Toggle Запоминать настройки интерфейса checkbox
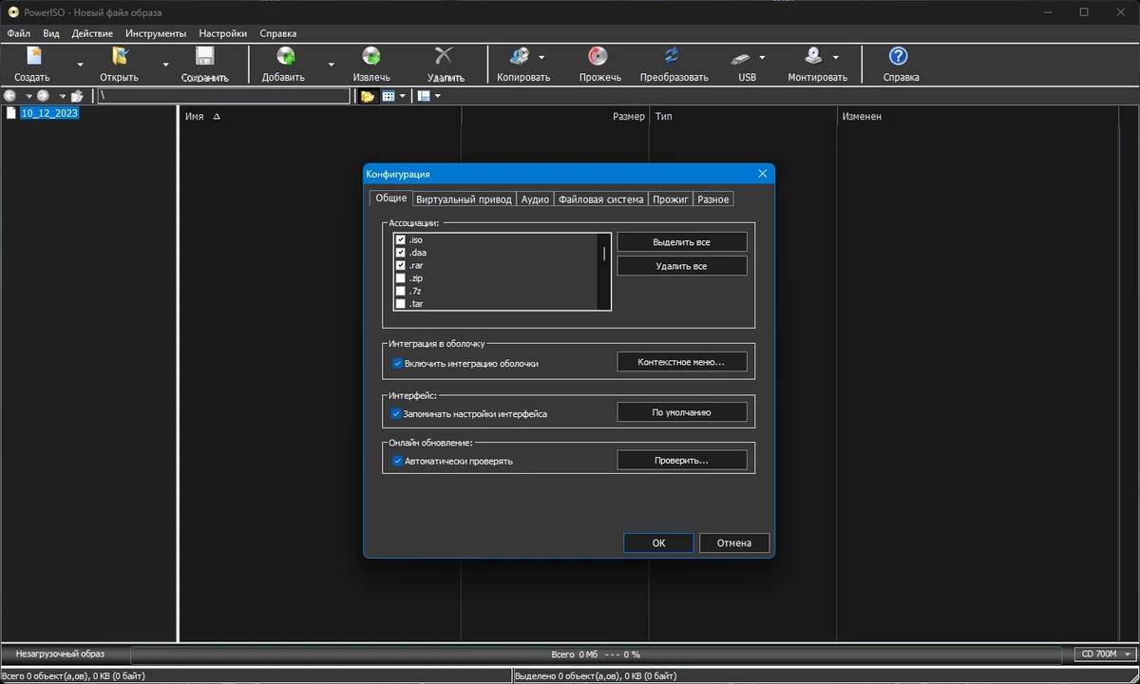 click(397, 413)
